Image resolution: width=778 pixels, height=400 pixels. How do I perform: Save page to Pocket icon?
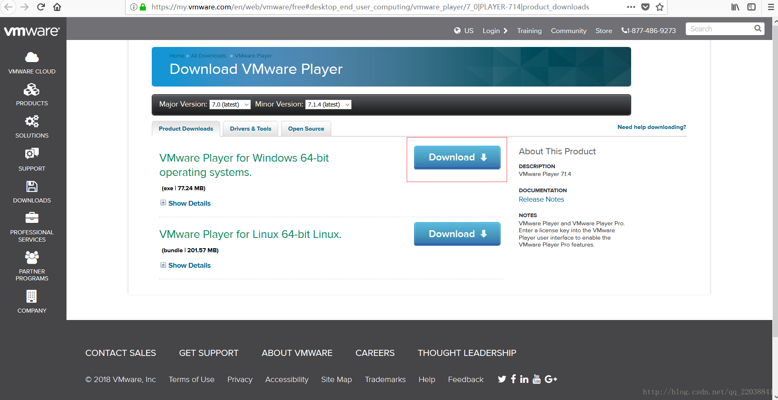645,7
